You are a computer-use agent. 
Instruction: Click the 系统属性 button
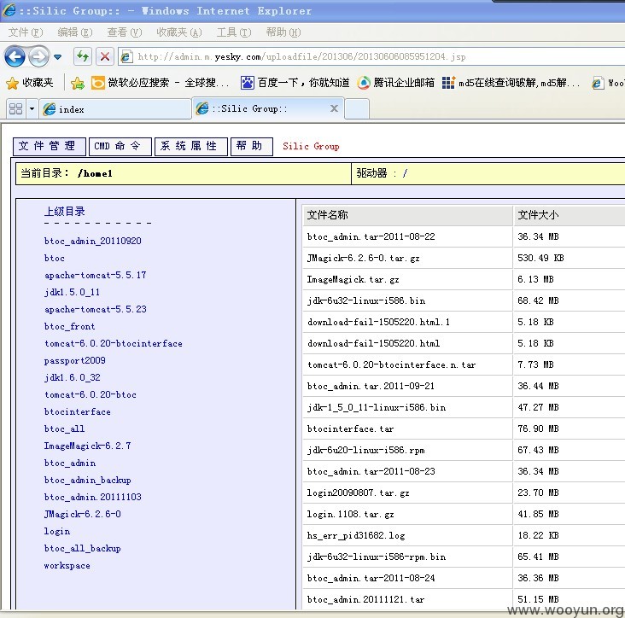pos(191,146)
